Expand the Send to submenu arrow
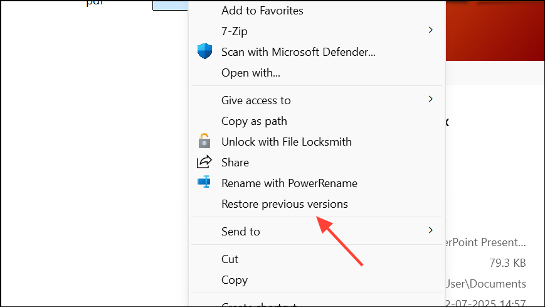This screenshot has height=307, width=545. (x=430, y=230)
